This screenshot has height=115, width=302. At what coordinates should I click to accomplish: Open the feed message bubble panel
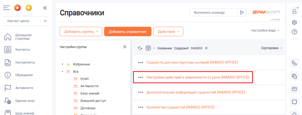click(294, 102)
